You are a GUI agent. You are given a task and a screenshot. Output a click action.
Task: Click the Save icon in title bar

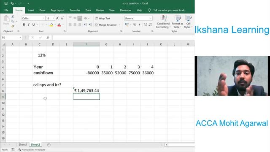6,3
